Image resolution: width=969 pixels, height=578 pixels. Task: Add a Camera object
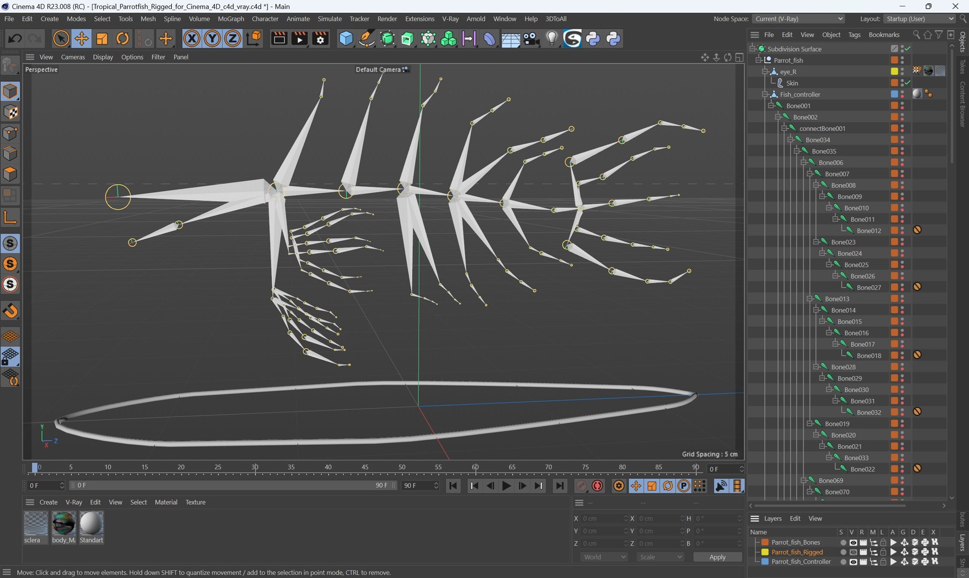click(x=531, y=39)
